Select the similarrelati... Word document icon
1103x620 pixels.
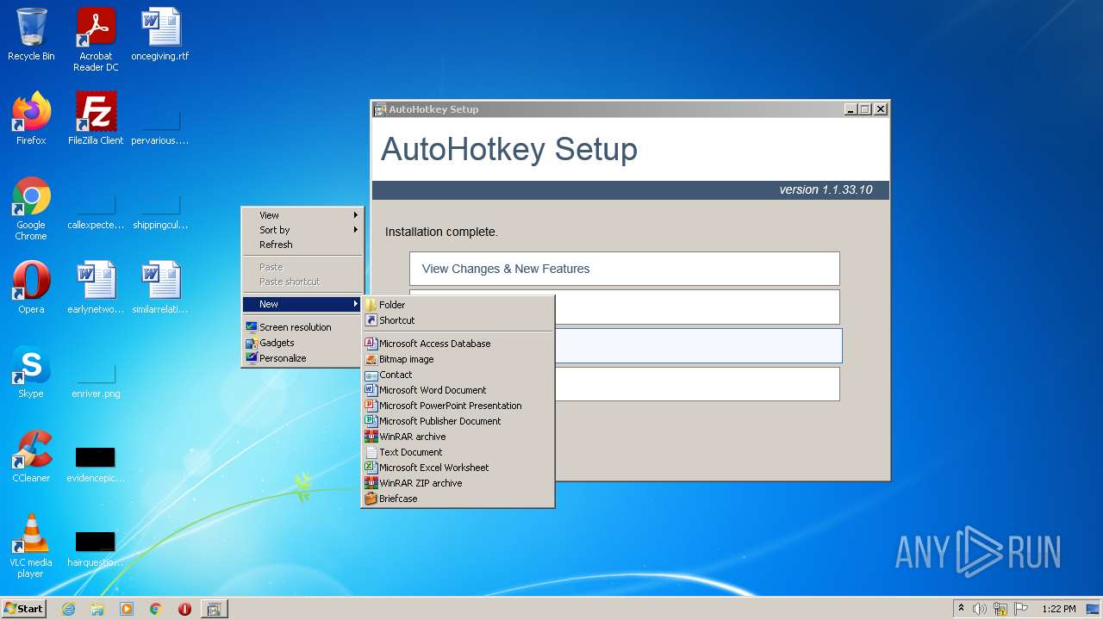[160, 288]
